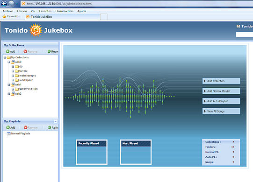Open the Herramientas menu
The image size is (253, 182).
(64, 11)
